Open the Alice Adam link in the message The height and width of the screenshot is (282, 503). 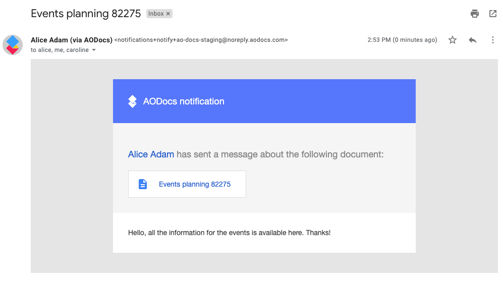tap(151, 154)
